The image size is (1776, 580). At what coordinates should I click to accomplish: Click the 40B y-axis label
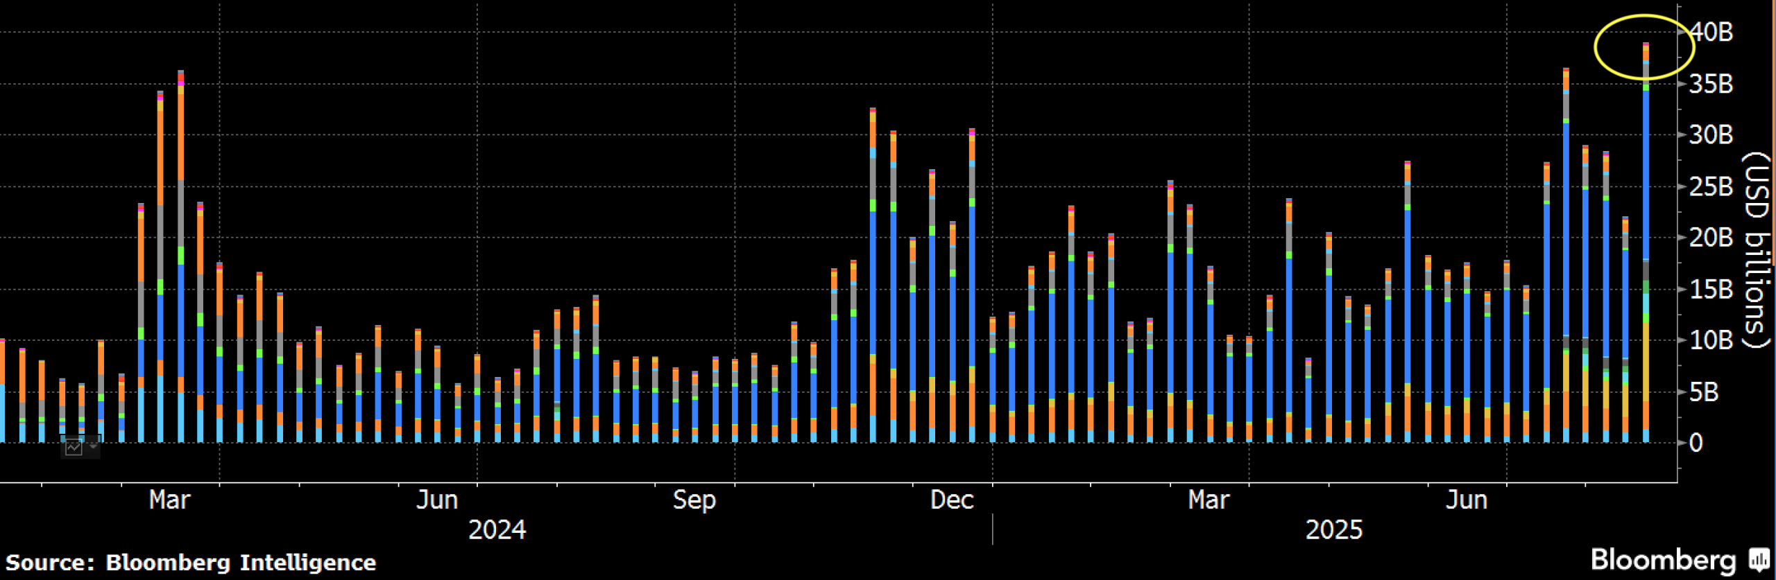pos(1711,32)
